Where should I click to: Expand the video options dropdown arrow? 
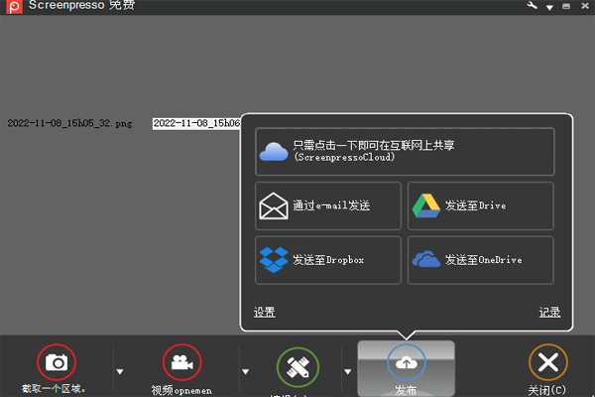[246, 372]
